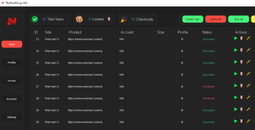
Task: Click the Site column header
Action: (48, 32)
